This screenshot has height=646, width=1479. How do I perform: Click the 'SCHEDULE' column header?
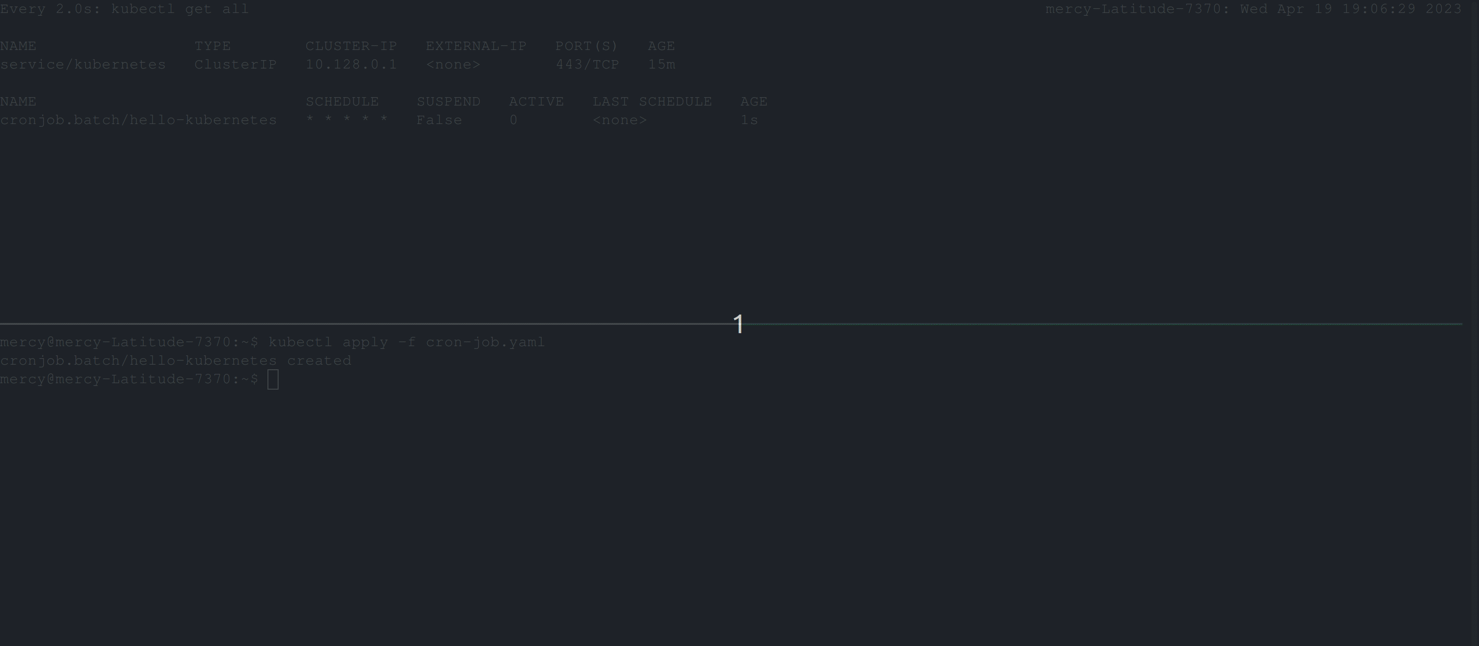pyautogui.click(x=342, y=102)
